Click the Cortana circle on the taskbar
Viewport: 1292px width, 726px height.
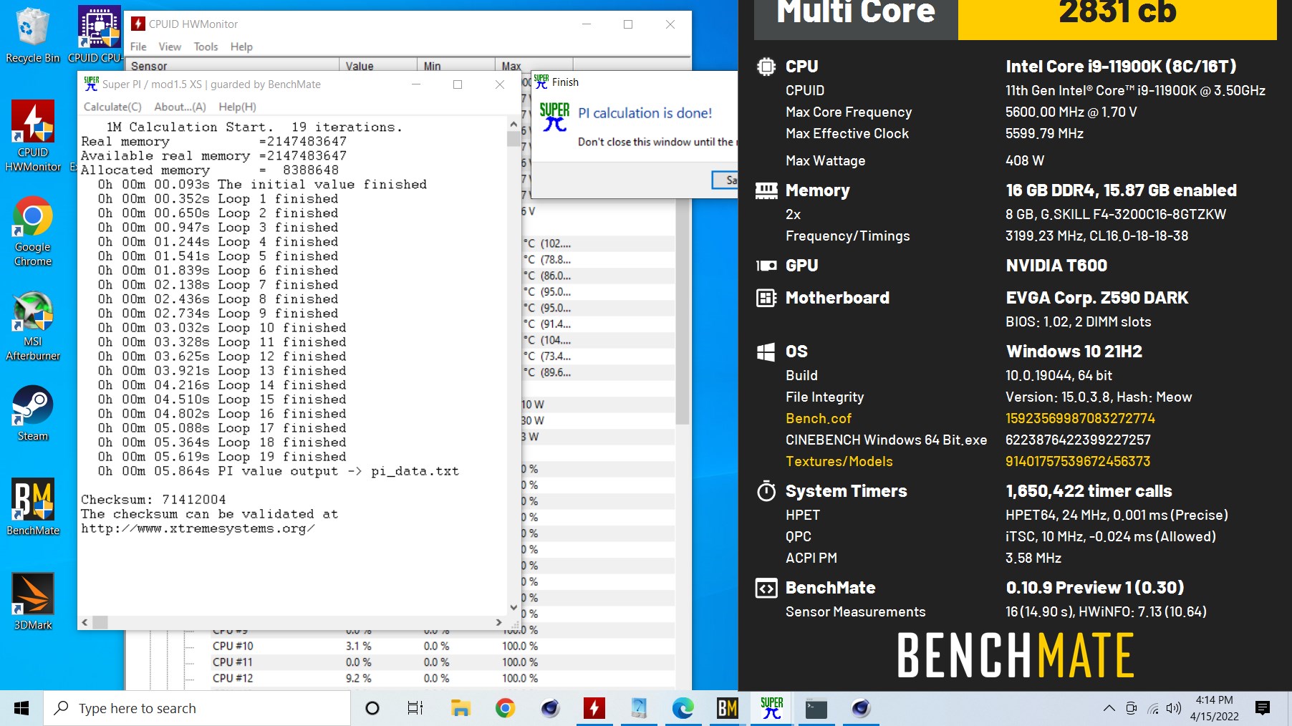tap(372, 708)
